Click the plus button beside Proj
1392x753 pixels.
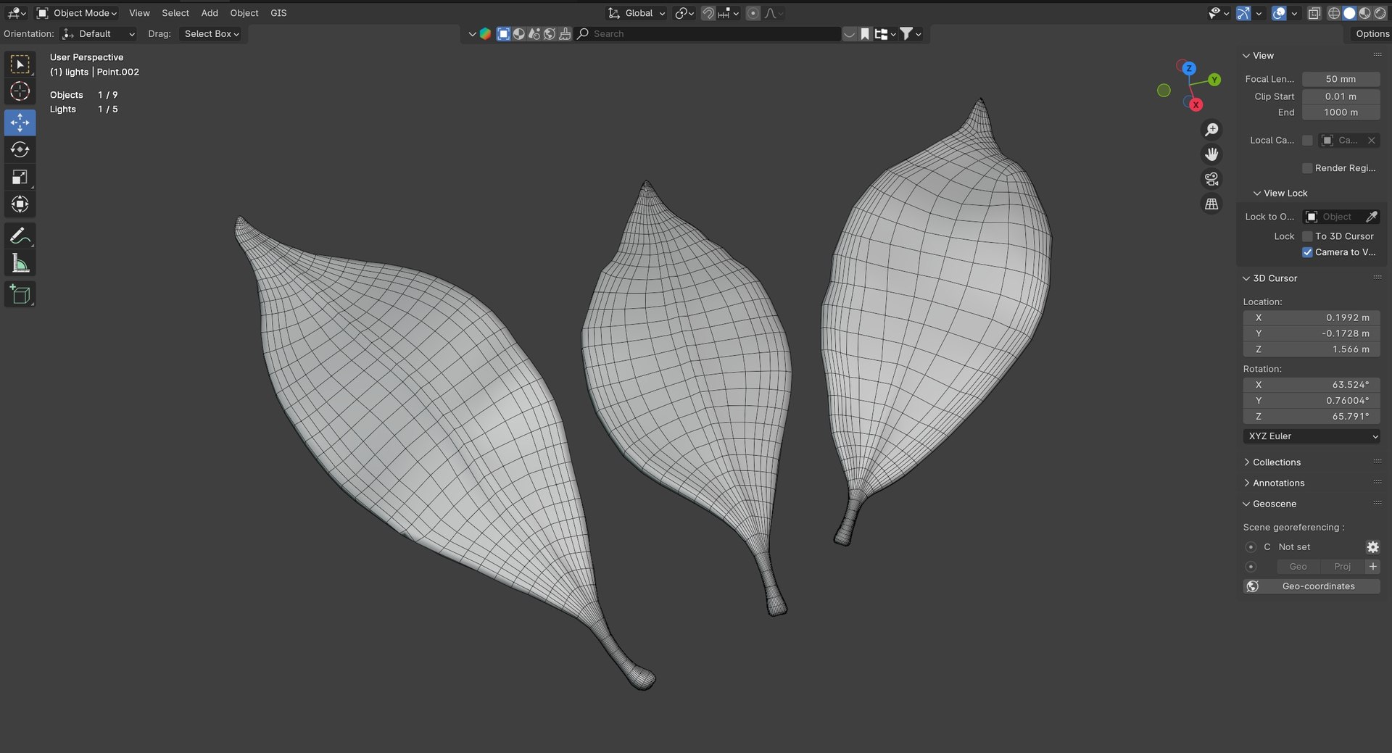[x=1372, y=567]
